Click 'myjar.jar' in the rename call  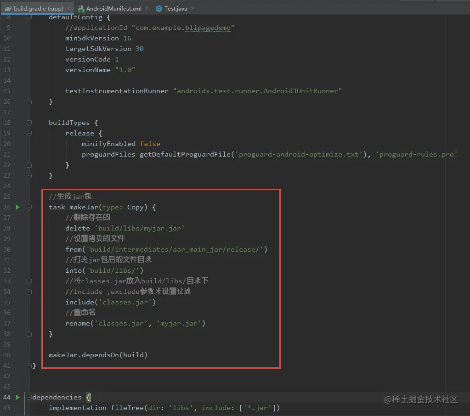[x=179, y=323]
